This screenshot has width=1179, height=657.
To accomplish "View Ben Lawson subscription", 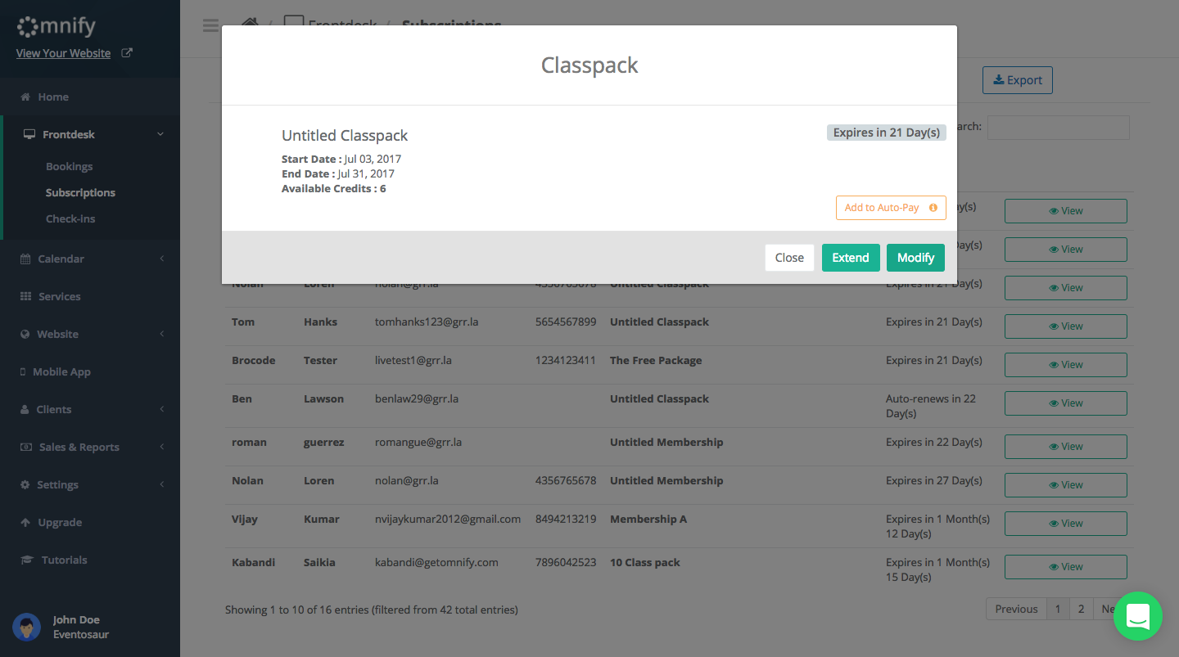I will (1065, 403).
